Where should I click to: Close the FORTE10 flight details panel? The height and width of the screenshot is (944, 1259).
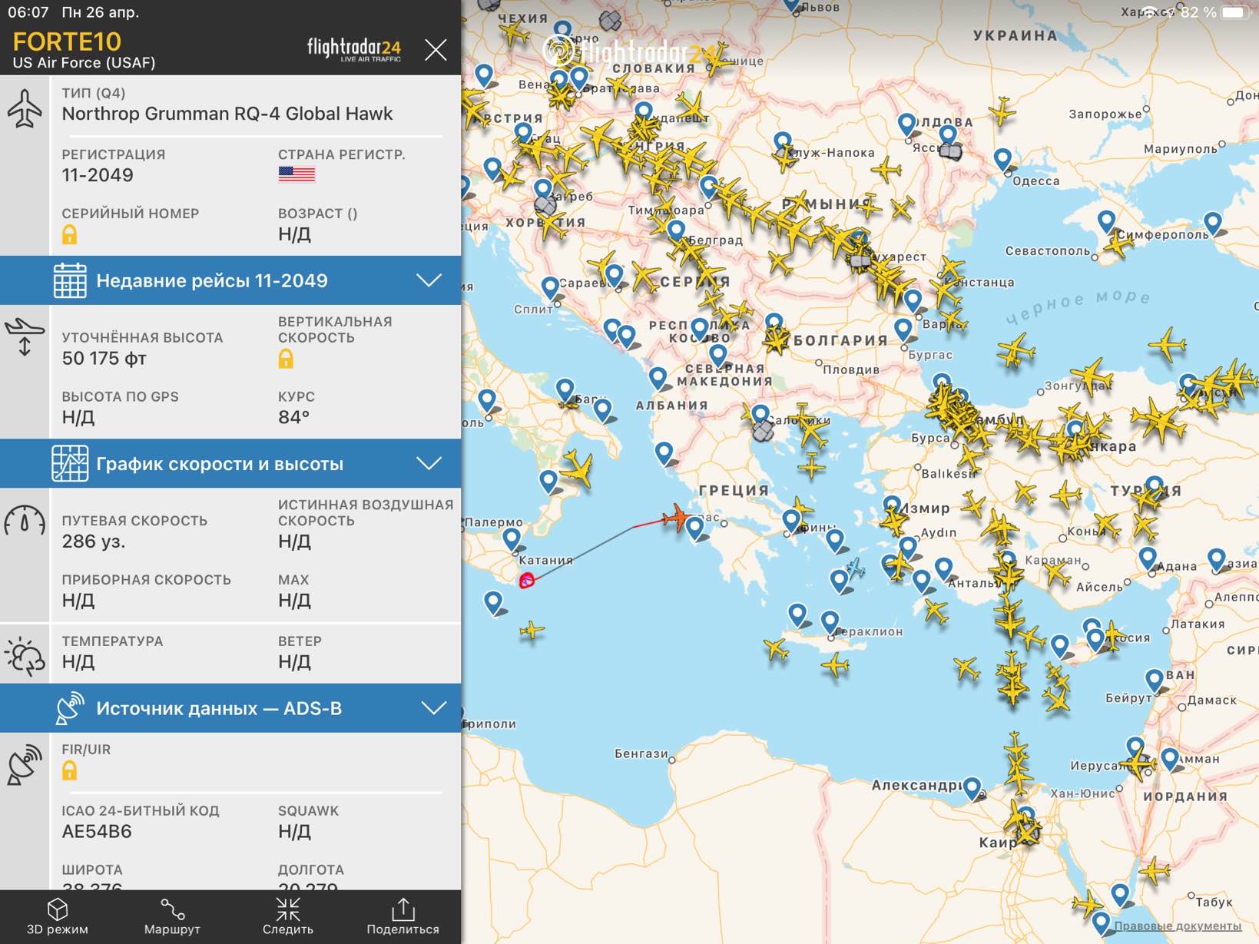436,50
